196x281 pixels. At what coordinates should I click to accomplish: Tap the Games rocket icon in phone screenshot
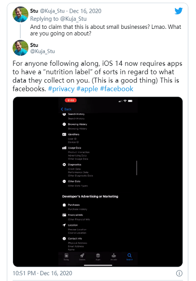click(x=82, y=256)
